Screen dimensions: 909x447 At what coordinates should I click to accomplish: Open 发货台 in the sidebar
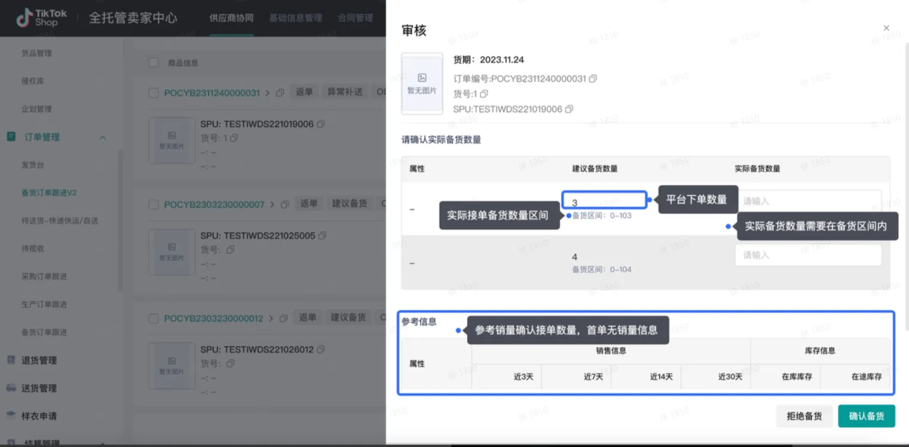pyautogui.click(x=33, y=165)
